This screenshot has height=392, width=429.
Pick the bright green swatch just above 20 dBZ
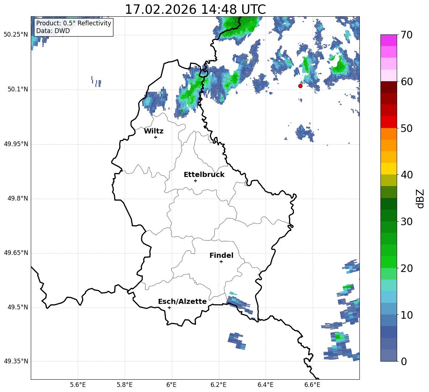point(389,262)
